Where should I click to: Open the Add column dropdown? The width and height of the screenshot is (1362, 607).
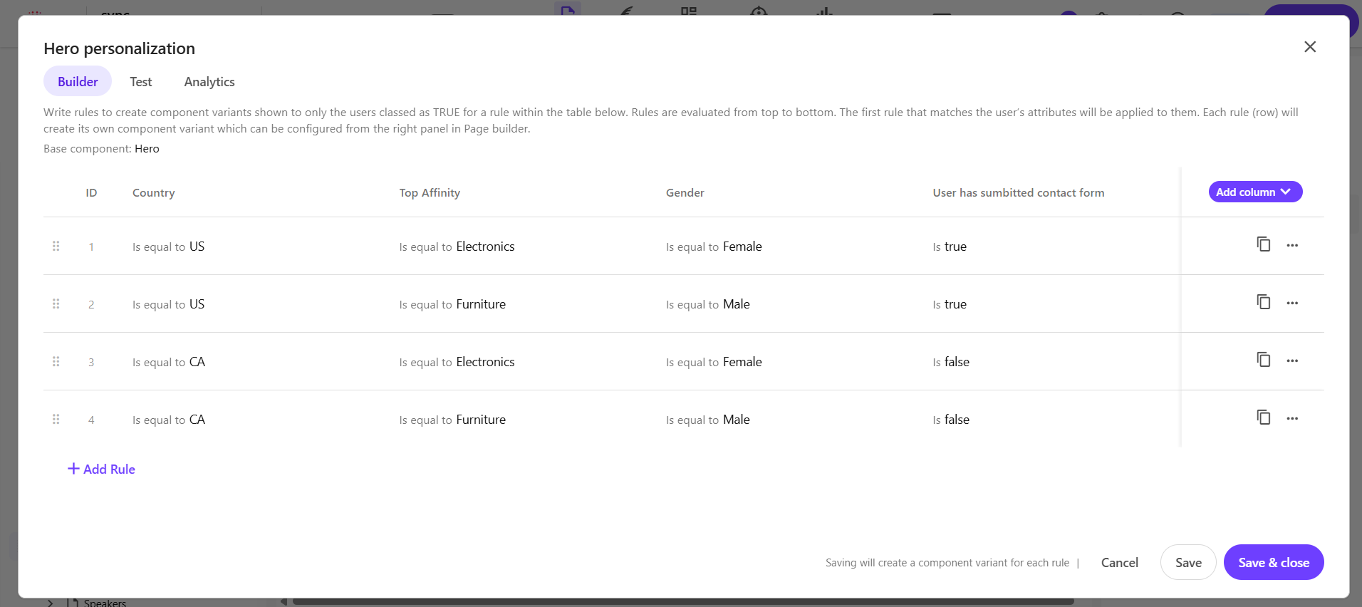coord(1255,192)
